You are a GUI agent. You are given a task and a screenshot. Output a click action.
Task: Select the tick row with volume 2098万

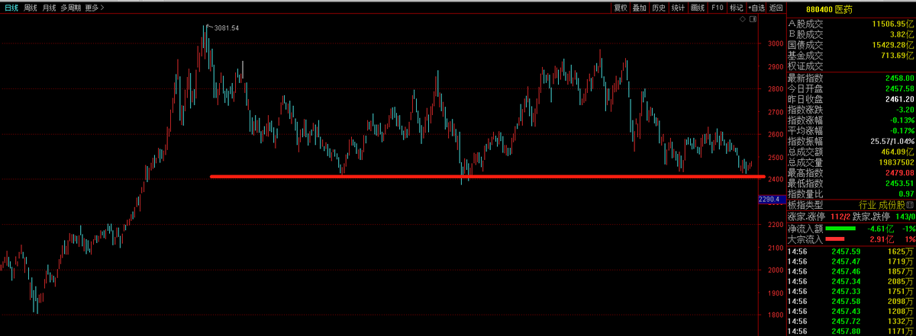click(x=850, y=301)
